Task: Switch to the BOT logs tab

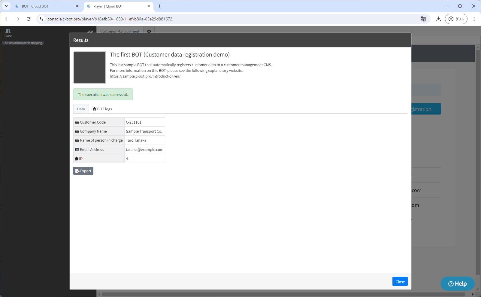Action: click(102, 109)
